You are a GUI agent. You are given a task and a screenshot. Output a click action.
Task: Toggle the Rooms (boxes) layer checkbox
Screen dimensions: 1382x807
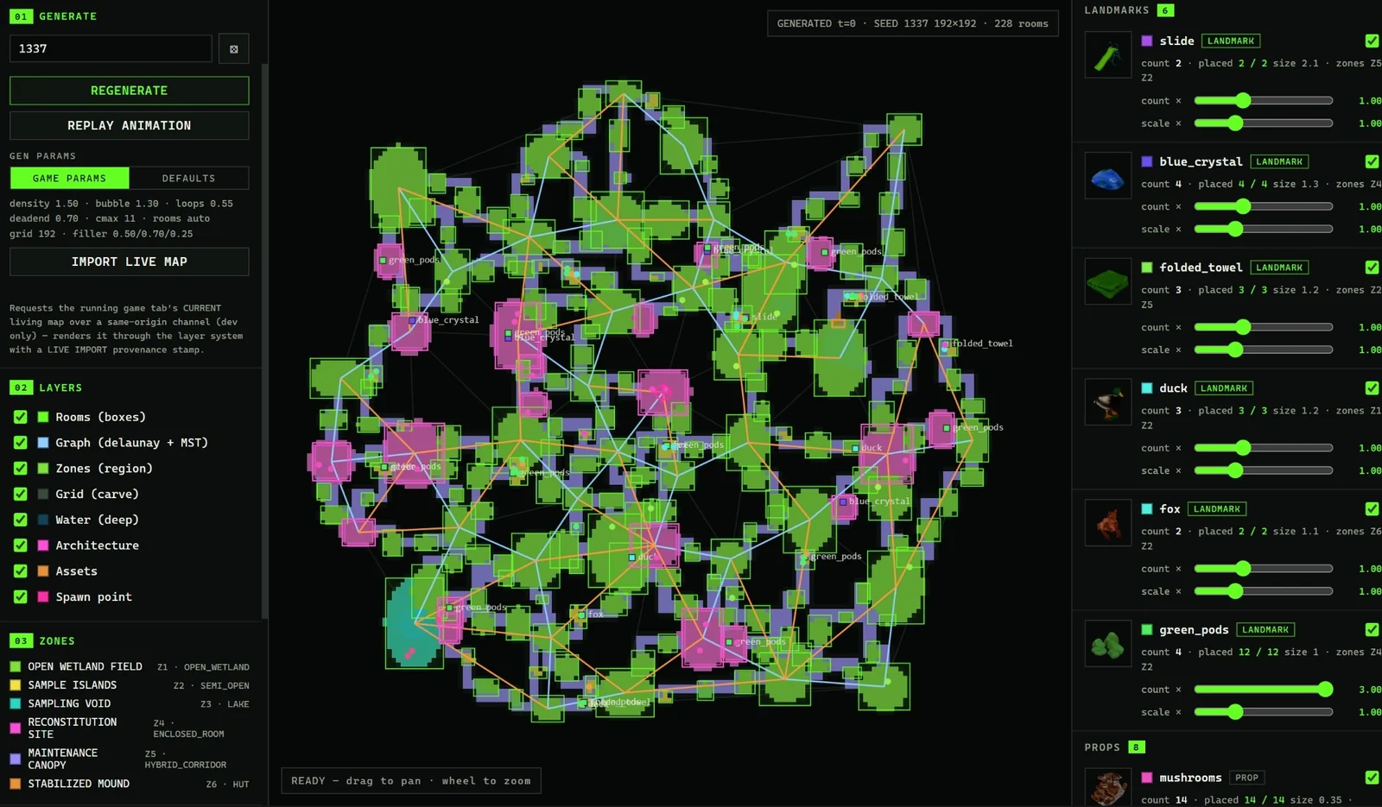pyautogui.click(x=21, y=417)
